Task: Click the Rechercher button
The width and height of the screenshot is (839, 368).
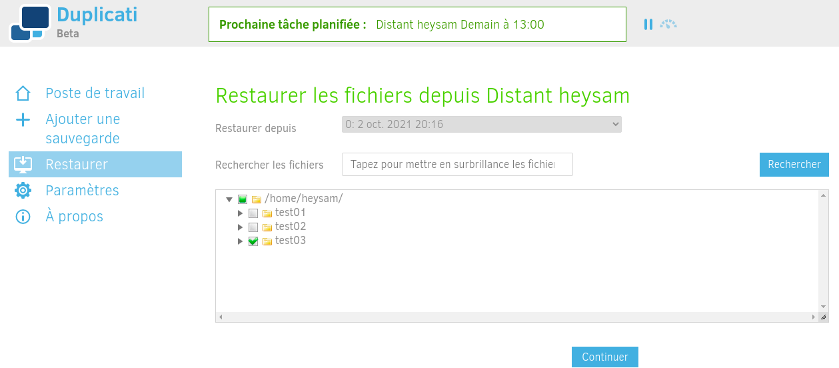Action: coord(794,165)
